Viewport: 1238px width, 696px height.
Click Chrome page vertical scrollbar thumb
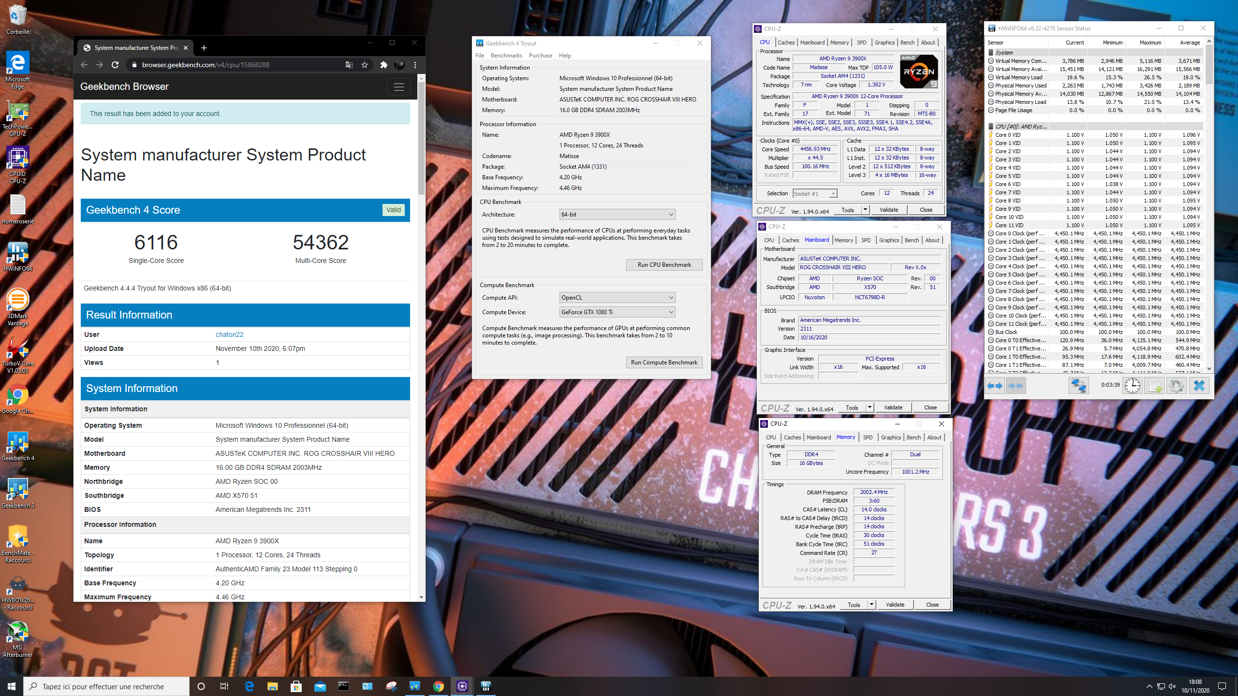coord(421,138)
